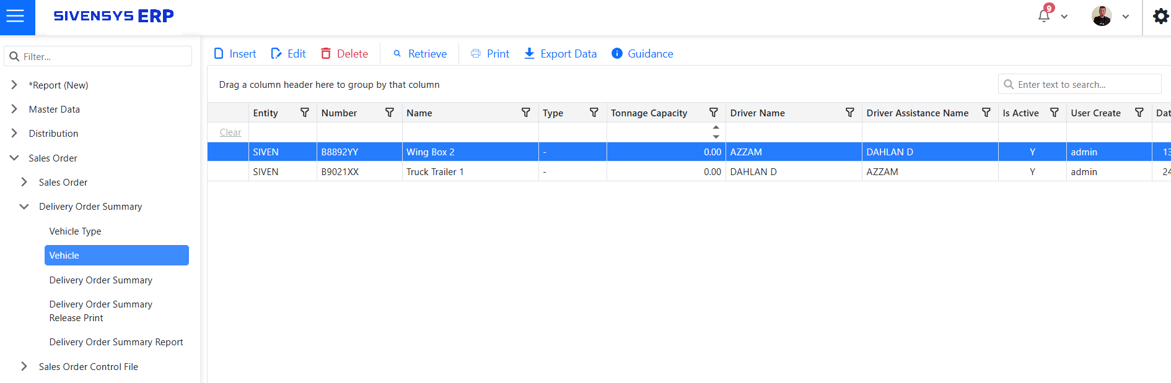Select the B8892YY number cell
Viewport: 1171px width, 383px height.
click(359, 152)
